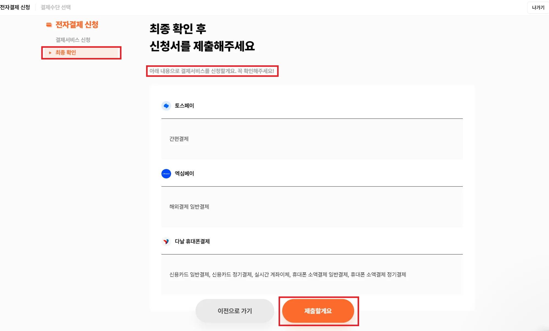Click the arrow marker beside 최종 확인

pos(50,53)
